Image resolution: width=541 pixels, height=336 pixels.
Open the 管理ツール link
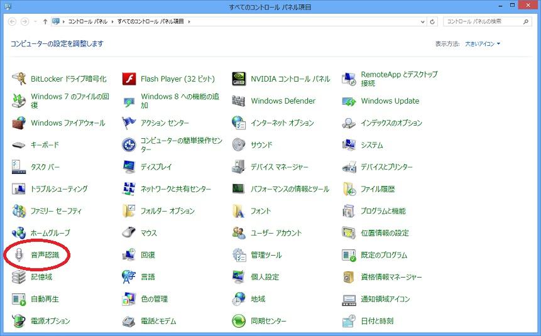pos(266,255)
